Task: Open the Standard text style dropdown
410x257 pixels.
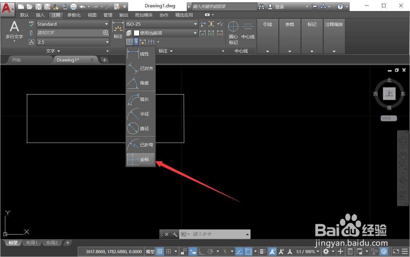Action: pyautogui.click(x=73, y=24)
